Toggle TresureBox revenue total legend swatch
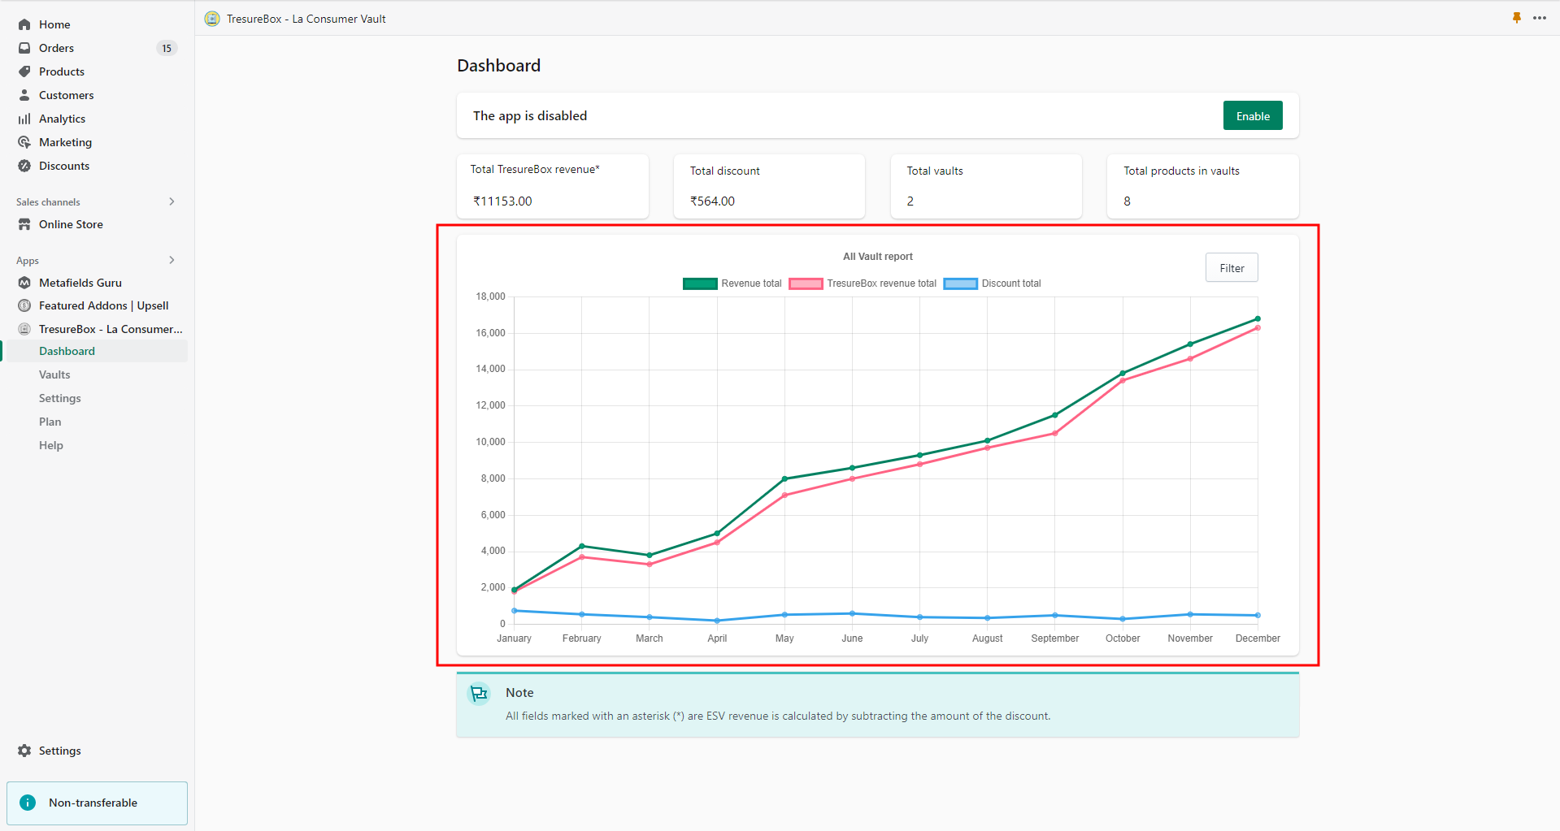Viewport: 1560px width, 831px height. [x=806, y=283]
